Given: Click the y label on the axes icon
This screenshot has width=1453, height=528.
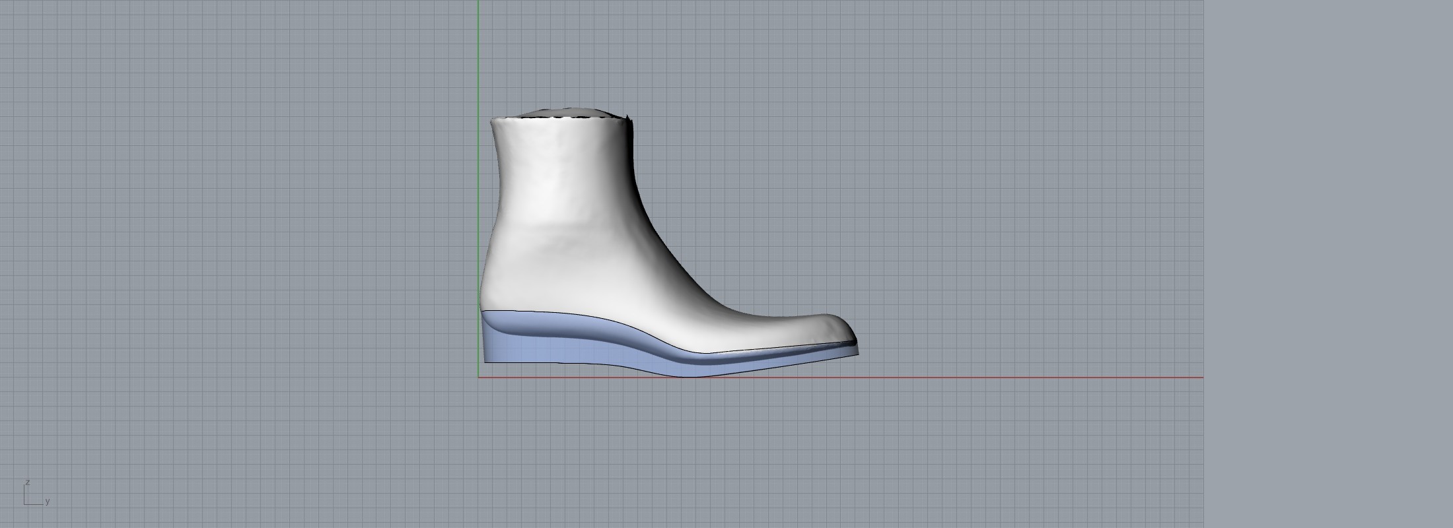Looking at the screenshot, I should [x=48, y=501].
